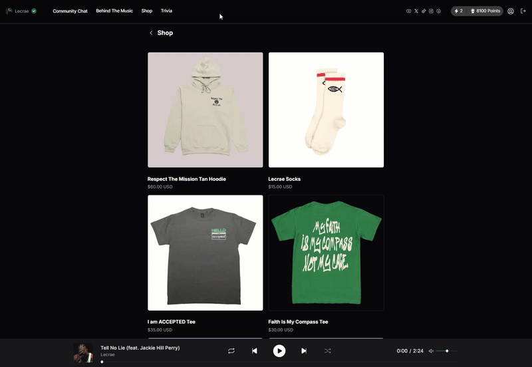Open the I am ACCEPTED Tee image
The height and width of the screenshot is (367, 532).
click(205, 253)
